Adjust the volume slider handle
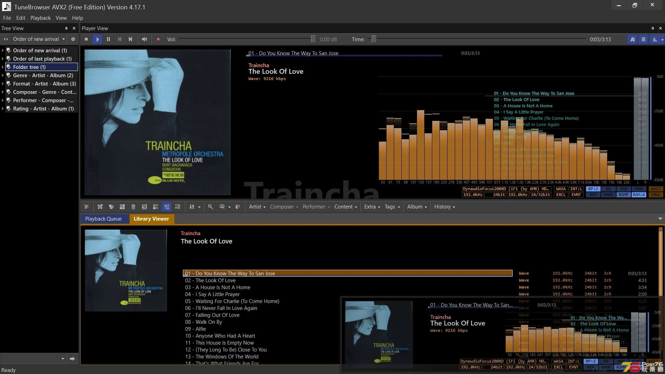Image resolution: width=665 pixels, height=374 pixels. [313, 39]
